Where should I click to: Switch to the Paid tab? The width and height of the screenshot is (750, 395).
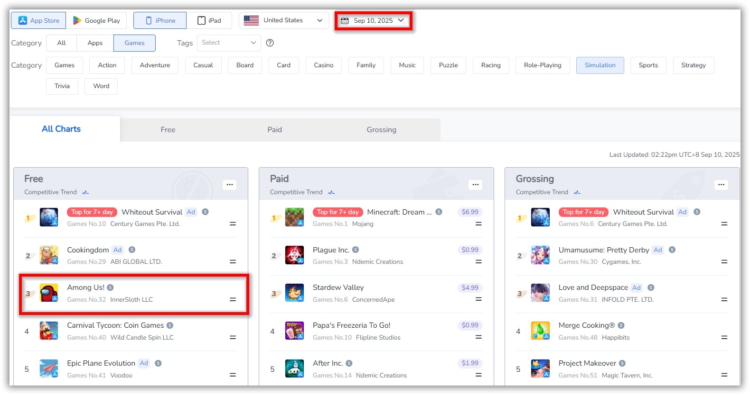275,130
